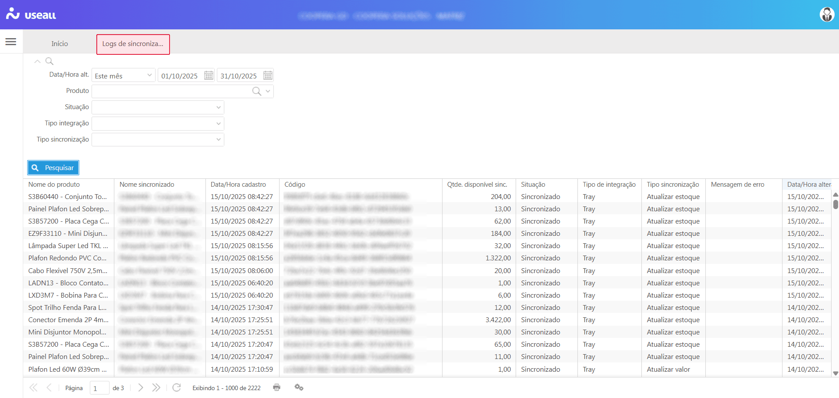Select the Logs de sincroniza... tab
The width and height of the screenshot is (839, 398).
[x=133, y=44]
